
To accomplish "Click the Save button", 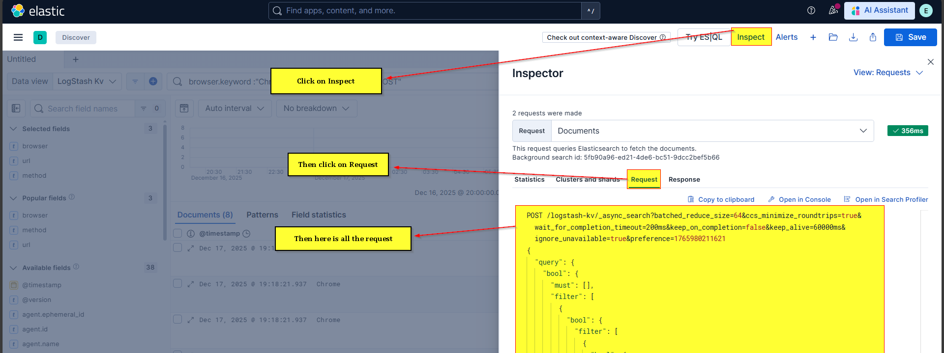I will coord(910,37).
